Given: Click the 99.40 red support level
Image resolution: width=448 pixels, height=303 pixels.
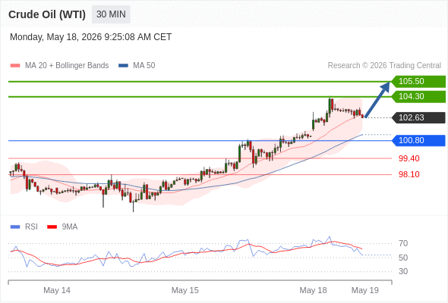Looking at the screenshot, I should pyautogui.click(x=409, y=158).
